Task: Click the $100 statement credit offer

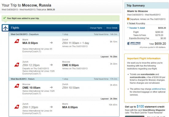Action: coord(145,107)
